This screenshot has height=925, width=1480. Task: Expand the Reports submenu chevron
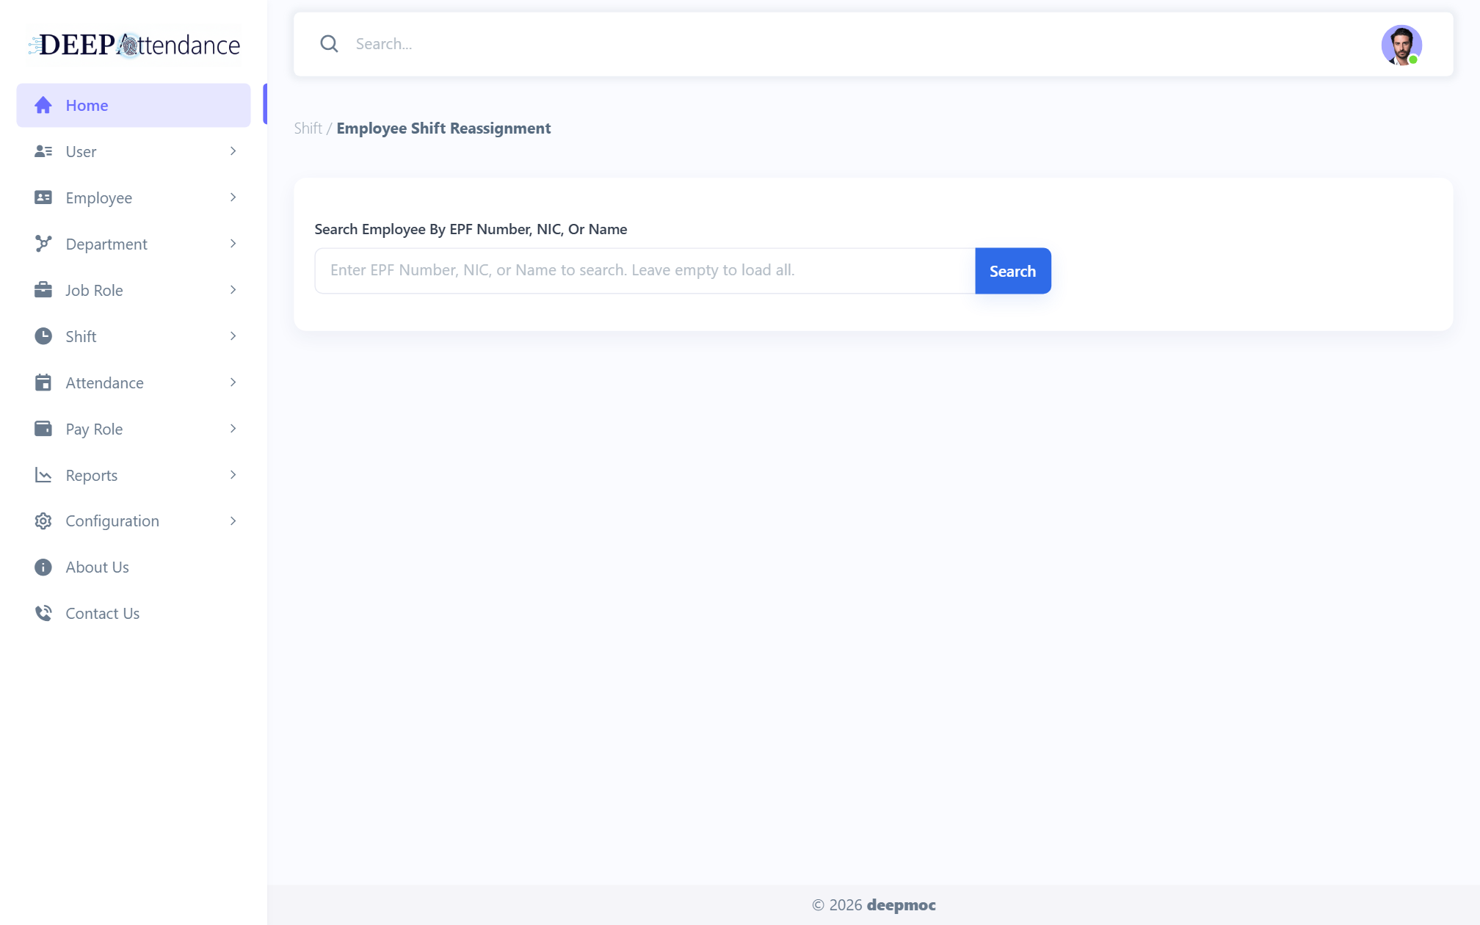(x=233, y=475)
